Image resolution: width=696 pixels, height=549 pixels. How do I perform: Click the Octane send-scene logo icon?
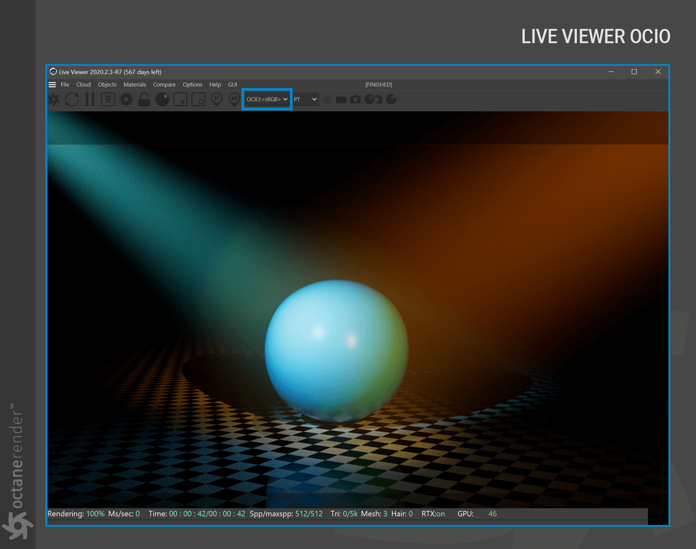point(54,99)
